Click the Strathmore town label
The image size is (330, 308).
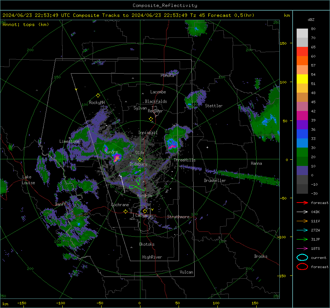pyautogui.click(x=178, y=217)
